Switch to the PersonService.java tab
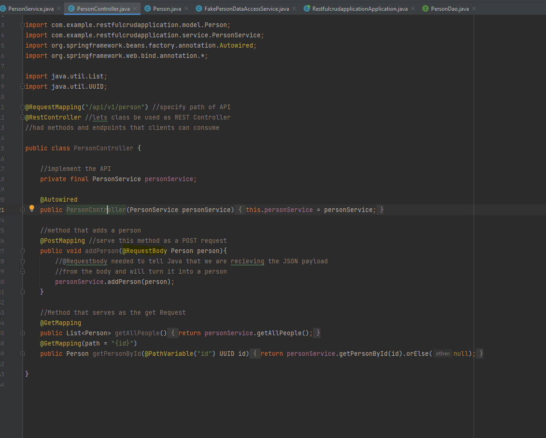 31,9
